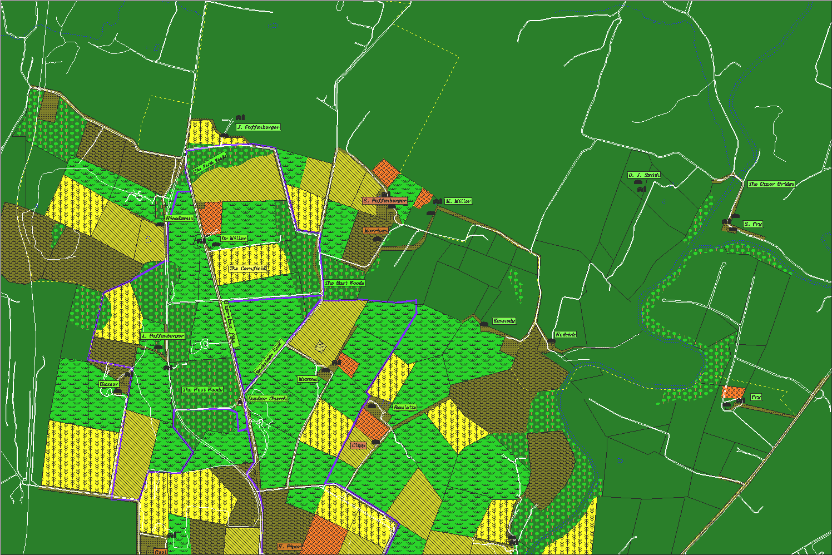Click the barn icon above J. Poffenberger label
Viewport: 832px width, 555px height.
coord(240,117)
